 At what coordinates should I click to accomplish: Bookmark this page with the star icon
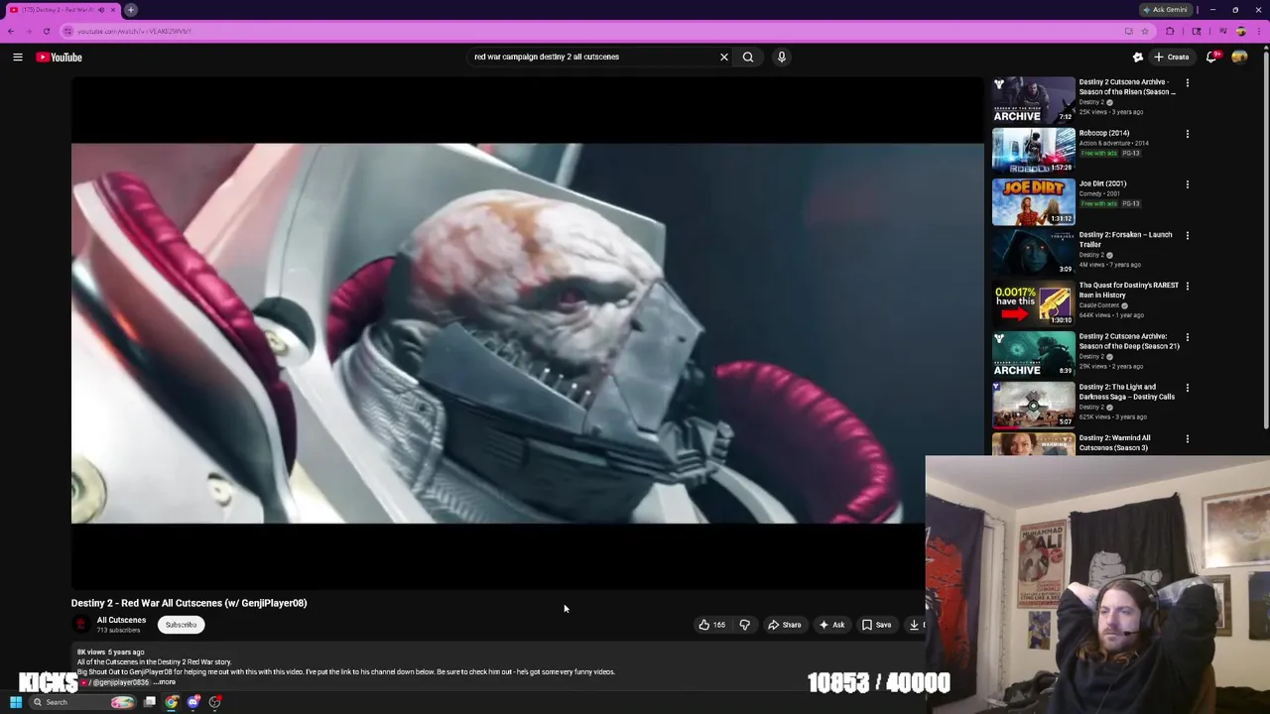click(x=1145, y=31)
